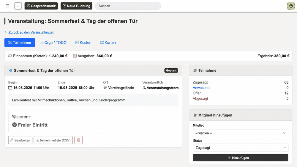Create a Gesprächsnotiz
Viewport: 297px width, 167px height.
coord(41,6)
